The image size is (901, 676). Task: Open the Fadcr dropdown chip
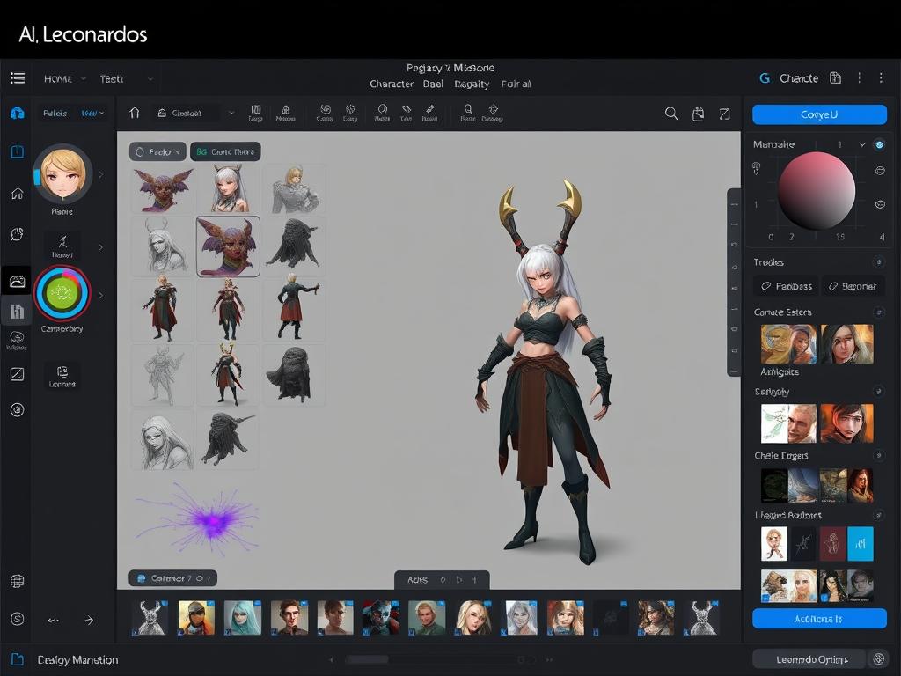(x=157, y=151)
